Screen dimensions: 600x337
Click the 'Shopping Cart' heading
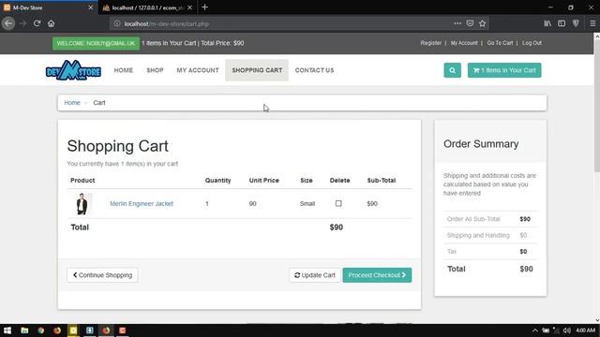[118, 146]
